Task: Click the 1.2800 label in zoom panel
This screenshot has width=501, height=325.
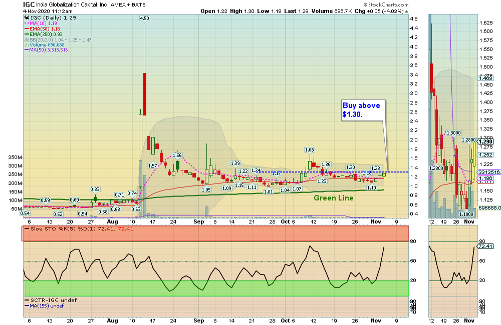Action: (469, 139)
